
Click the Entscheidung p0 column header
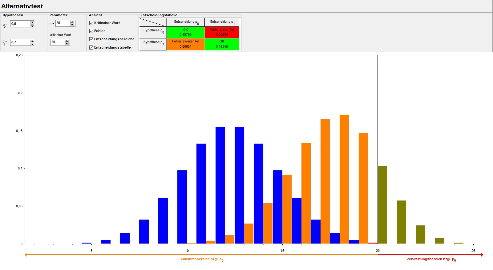186,22
